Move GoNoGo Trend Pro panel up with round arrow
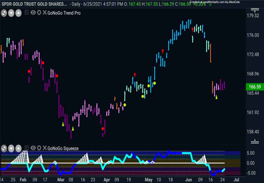The image size is (264, 183). [x=18, y=13]
